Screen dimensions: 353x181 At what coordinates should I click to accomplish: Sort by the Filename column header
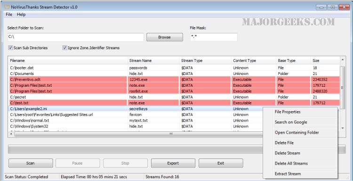[x=68, y=60]
